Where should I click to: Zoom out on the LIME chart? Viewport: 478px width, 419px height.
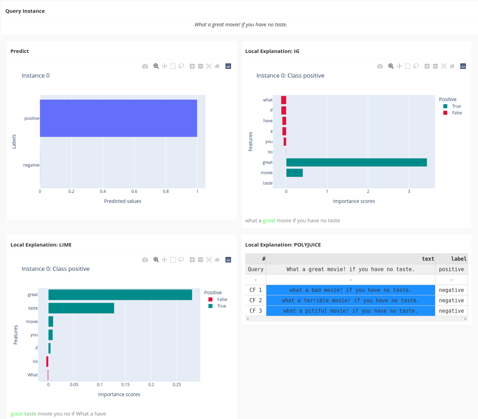point(201,260)
